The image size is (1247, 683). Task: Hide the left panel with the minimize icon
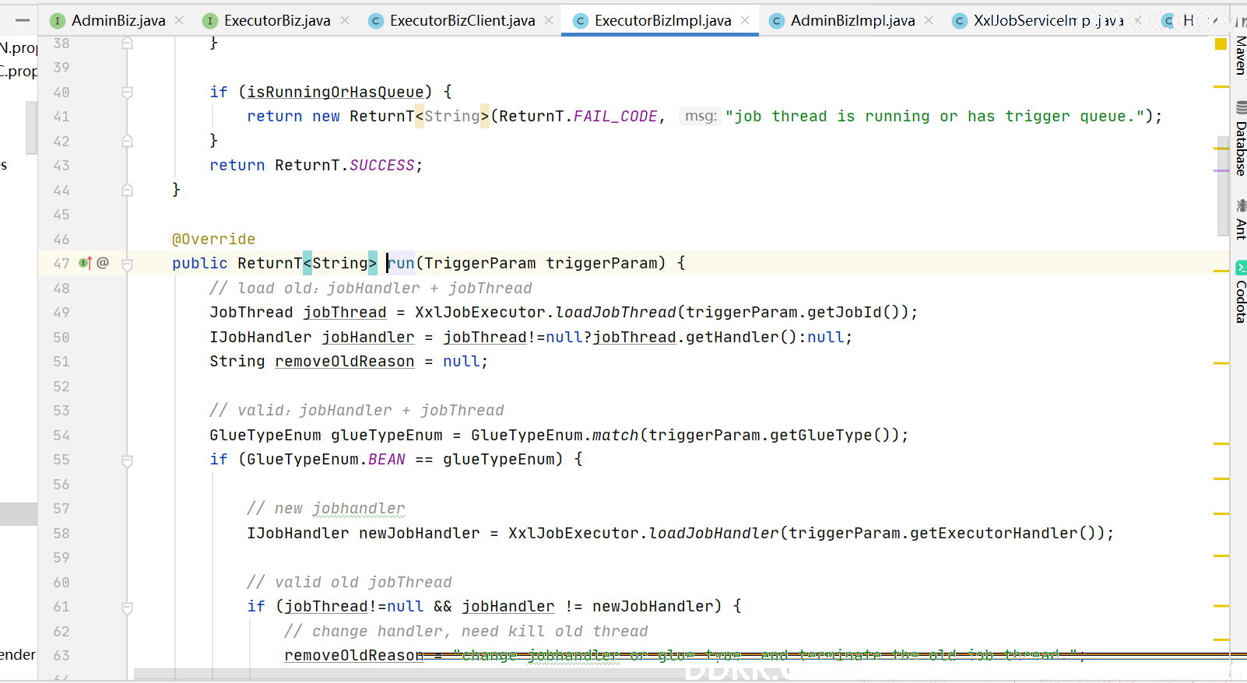pos(23,20)
